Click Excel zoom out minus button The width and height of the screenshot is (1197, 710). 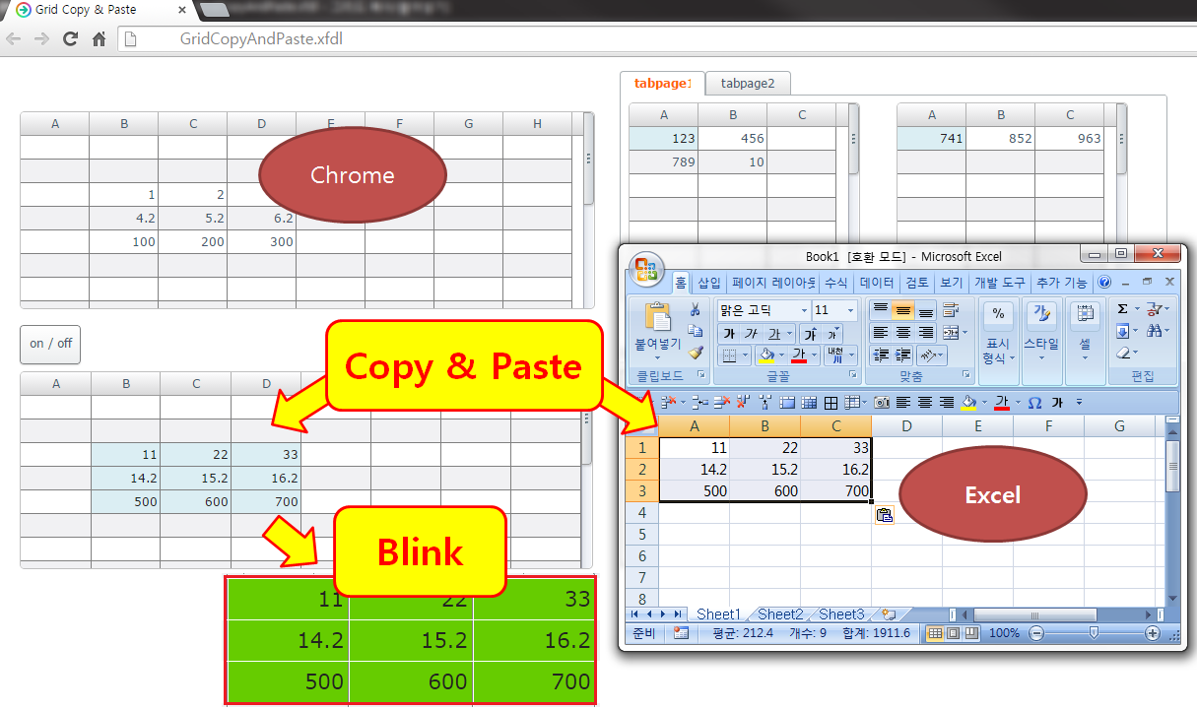(x=1035, y=633)
